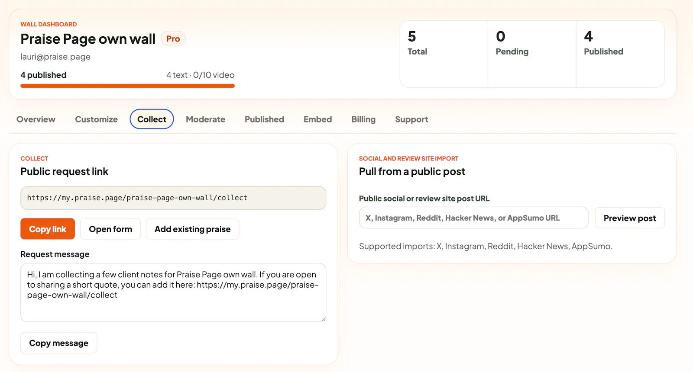
Task: Click the Pending count stat card
Action: pos(532,54)
